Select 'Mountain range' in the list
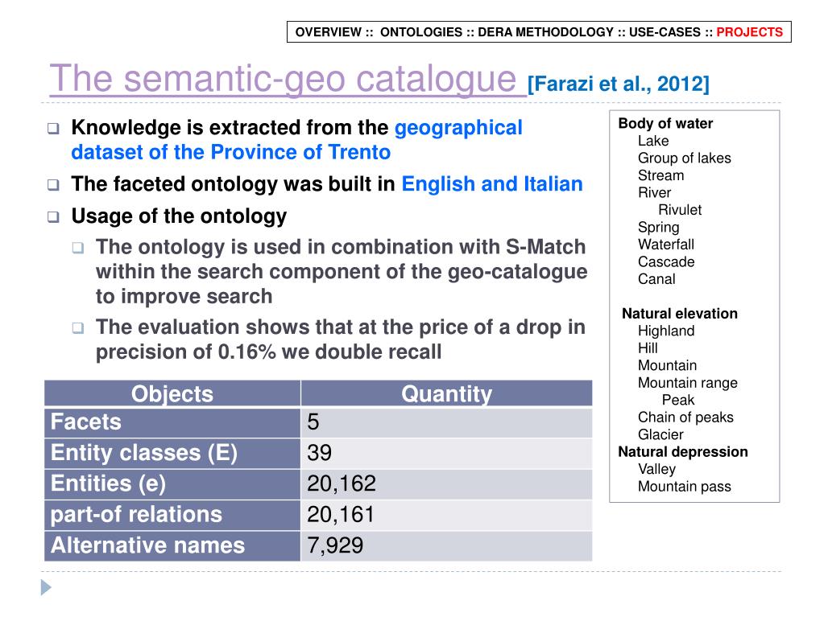Viewport: 824px width, 617px height. (688, 384)
